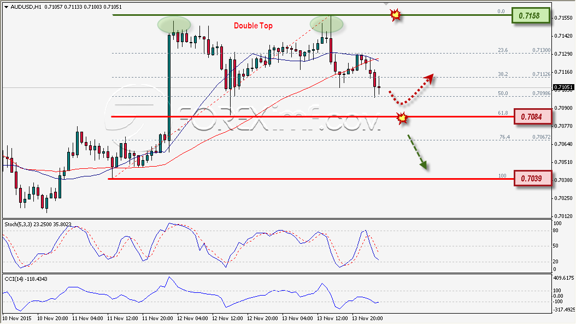This screenshot has height=324, width=576.
Task: Click 0.70510 on the price axis
Action: click(563, 162)
